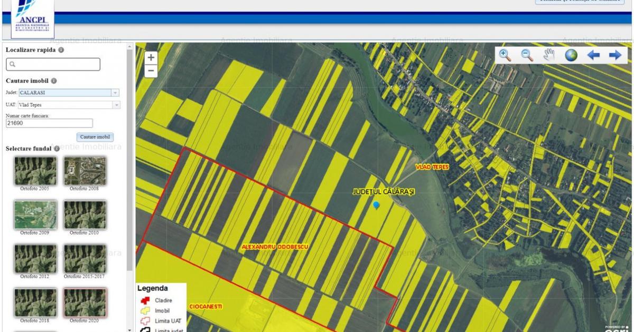
Task: Go to next map extent arrow
Action: (615, 55)
